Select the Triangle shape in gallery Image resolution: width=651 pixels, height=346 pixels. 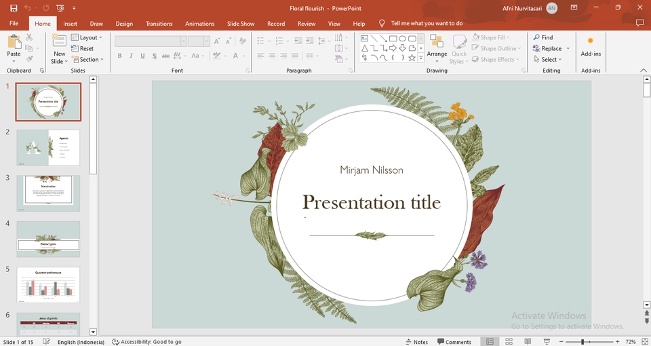tap(365, 48)
